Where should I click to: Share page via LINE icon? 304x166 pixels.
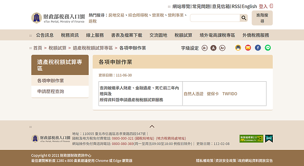point(268,48)
